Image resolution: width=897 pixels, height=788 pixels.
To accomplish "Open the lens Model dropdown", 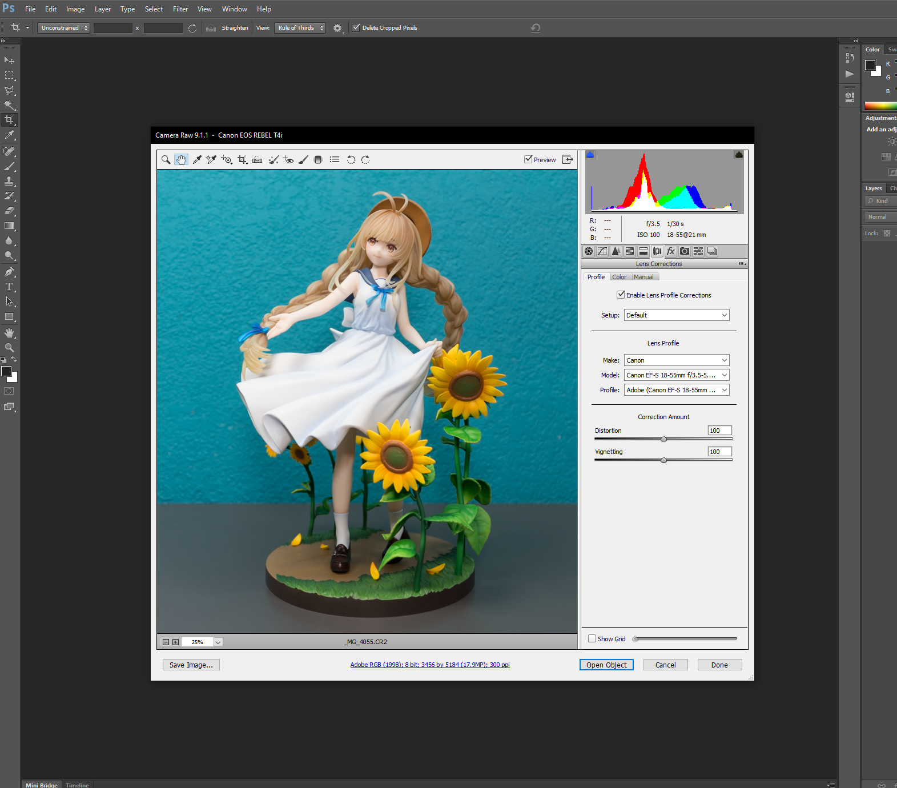I will pyautogui.click(x=677, y=375).
